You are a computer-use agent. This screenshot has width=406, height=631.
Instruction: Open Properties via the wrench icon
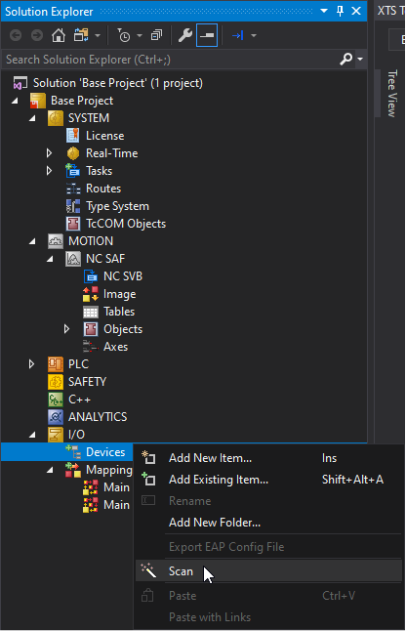[184, 35]
